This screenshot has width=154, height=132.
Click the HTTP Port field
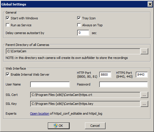[105, 75]
